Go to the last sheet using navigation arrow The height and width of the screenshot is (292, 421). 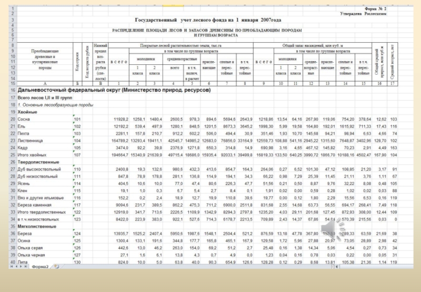pyautogui.click(x=27, y=267)
